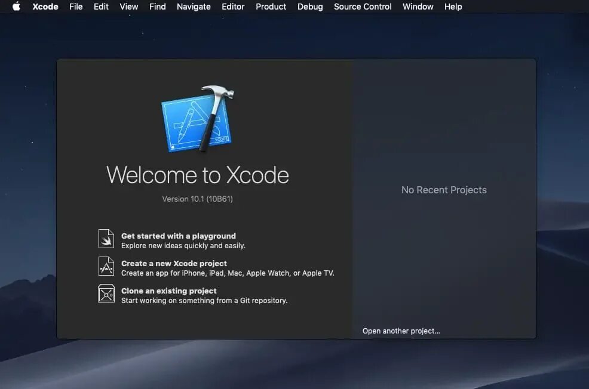Screen dimensions: 589x389
Task: Open the File menu
Action: pos(76,7)
